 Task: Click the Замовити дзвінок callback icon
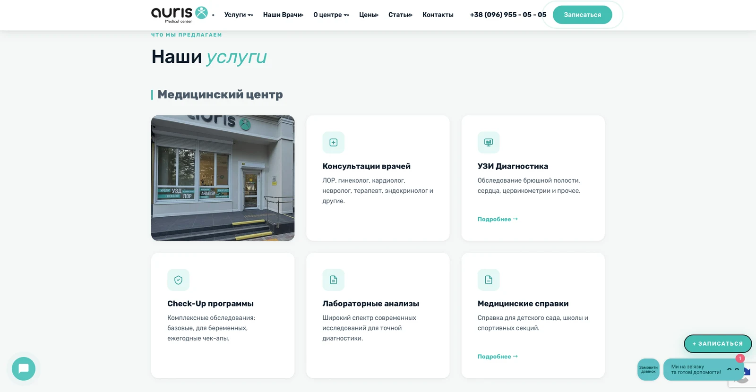(x=648, y=369)
